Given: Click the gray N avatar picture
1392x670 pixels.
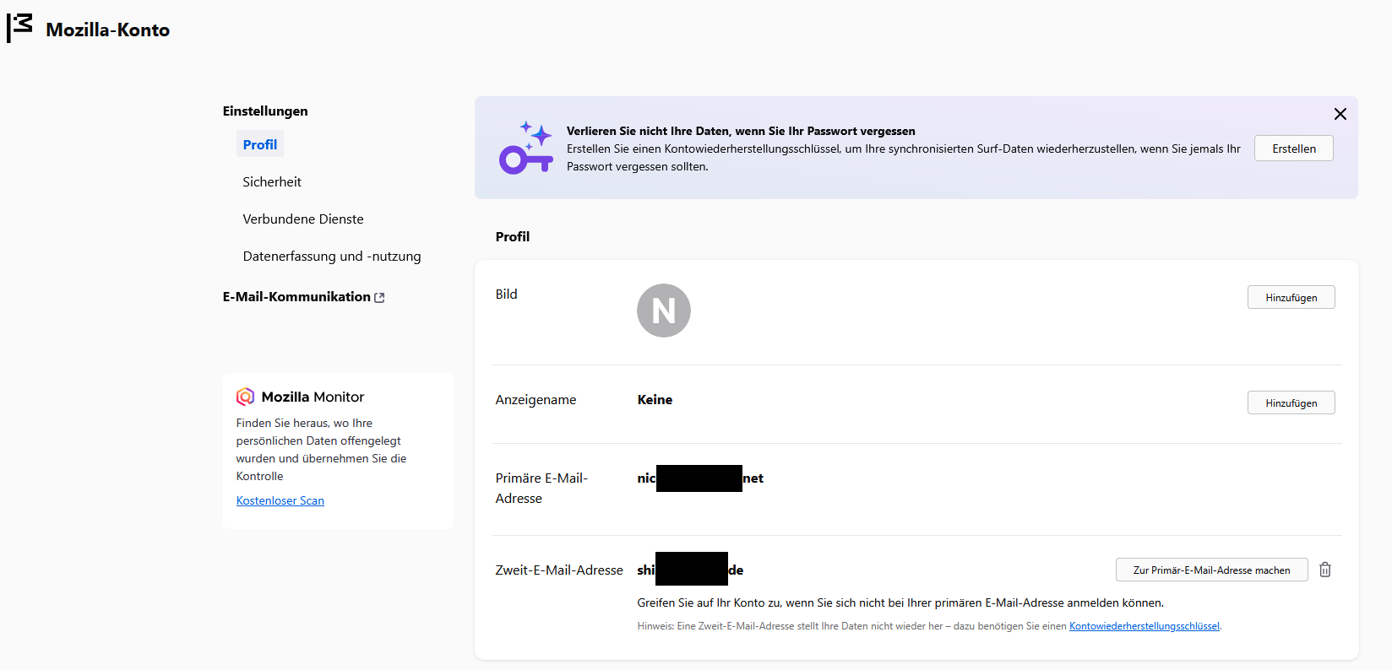Looking at the screenshot, I should pos(663,311).
